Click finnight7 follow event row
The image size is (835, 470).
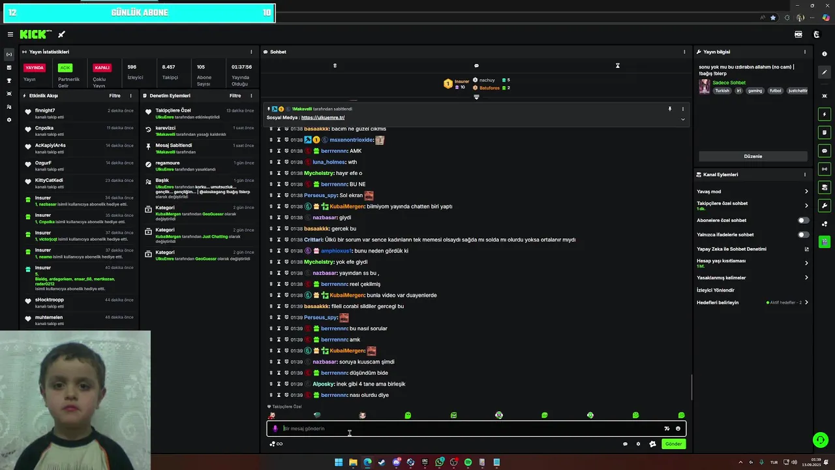pos(80,114)
